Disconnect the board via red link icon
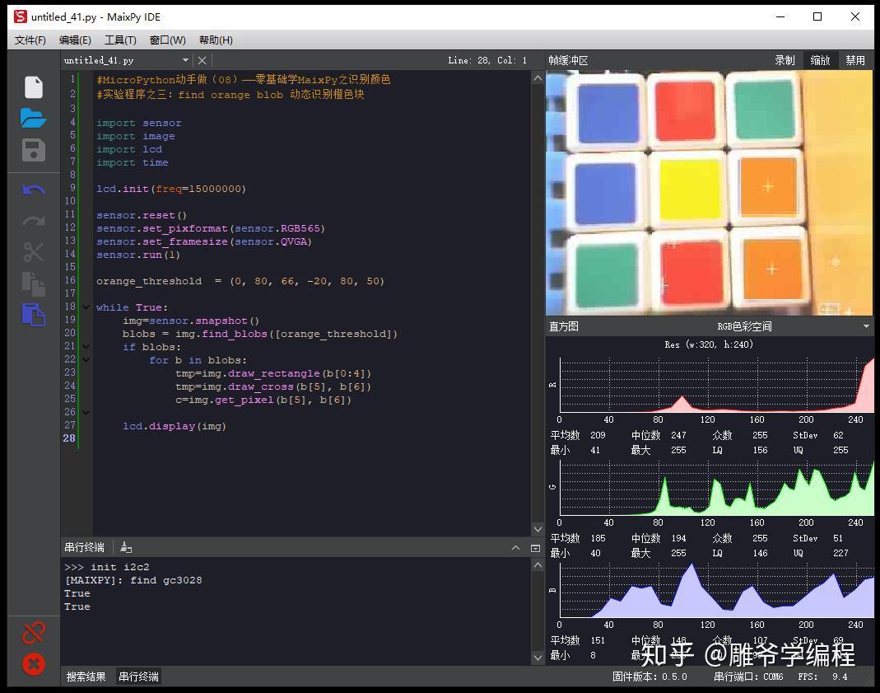 [33, 631]
